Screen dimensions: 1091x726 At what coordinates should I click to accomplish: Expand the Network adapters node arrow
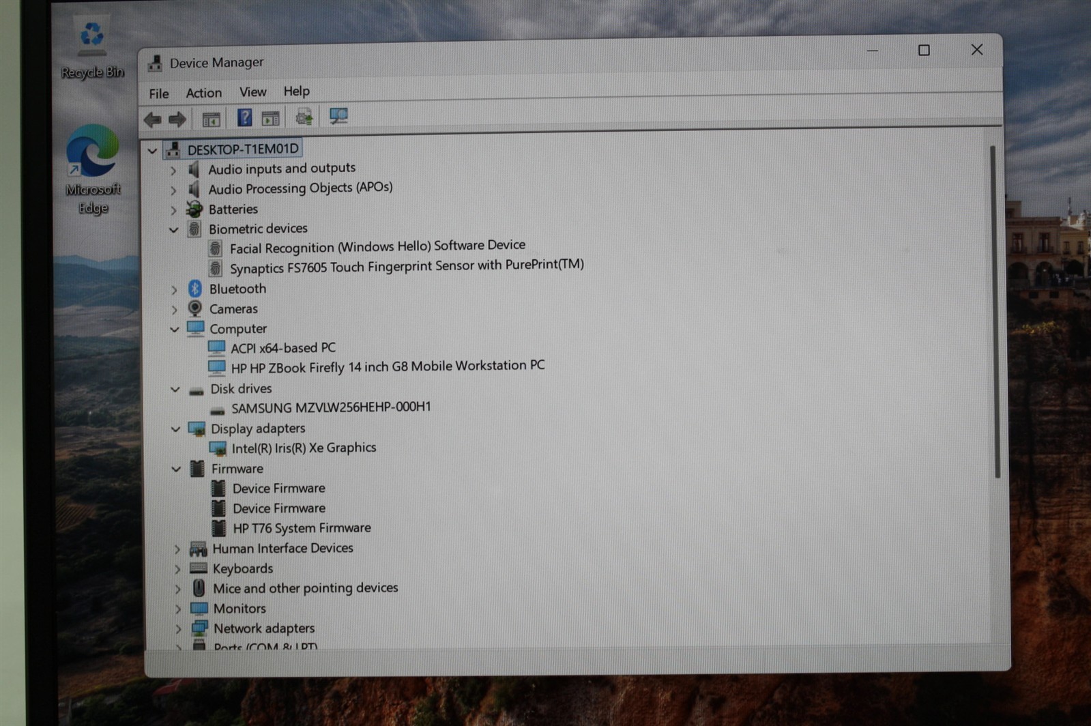click(x=178, y=629)
